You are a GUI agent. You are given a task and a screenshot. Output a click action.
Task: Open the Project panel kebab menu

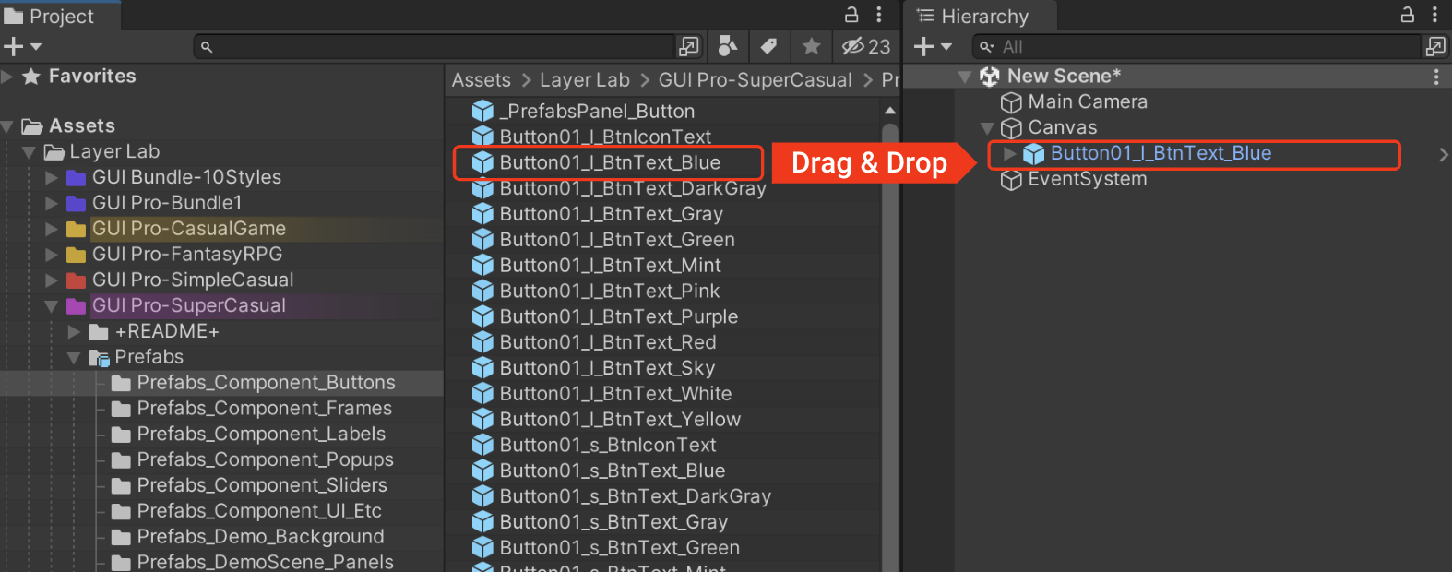879,15
